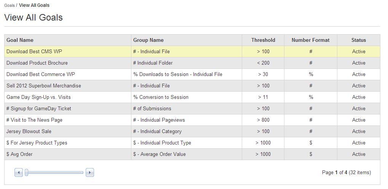388x189 pixels.
Task: Click the pager slider handle
Action: 27,172
